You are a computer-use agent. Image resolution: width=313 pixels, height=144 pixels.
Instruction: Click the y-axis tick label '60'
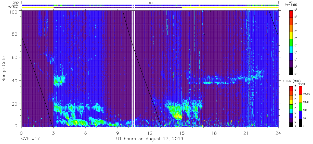[x=15, y=57]
